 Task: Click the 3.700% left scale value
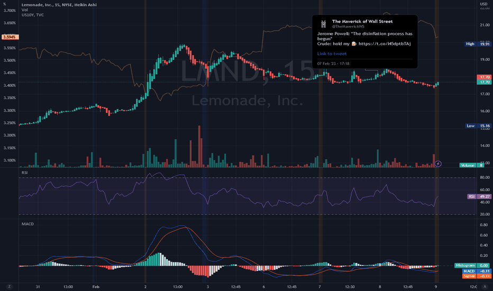[10, 11]
